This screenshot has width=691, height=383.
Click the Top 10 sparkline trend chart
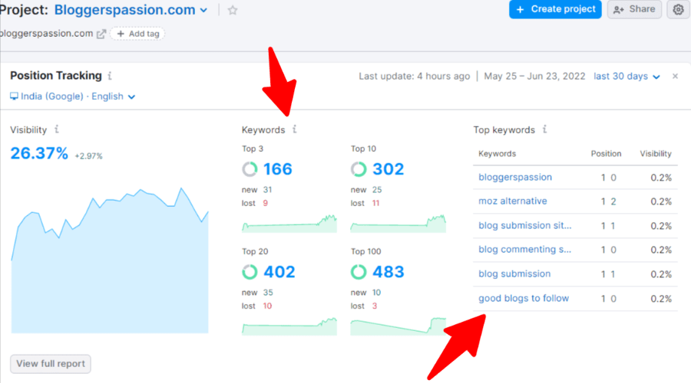pos(398,224)
